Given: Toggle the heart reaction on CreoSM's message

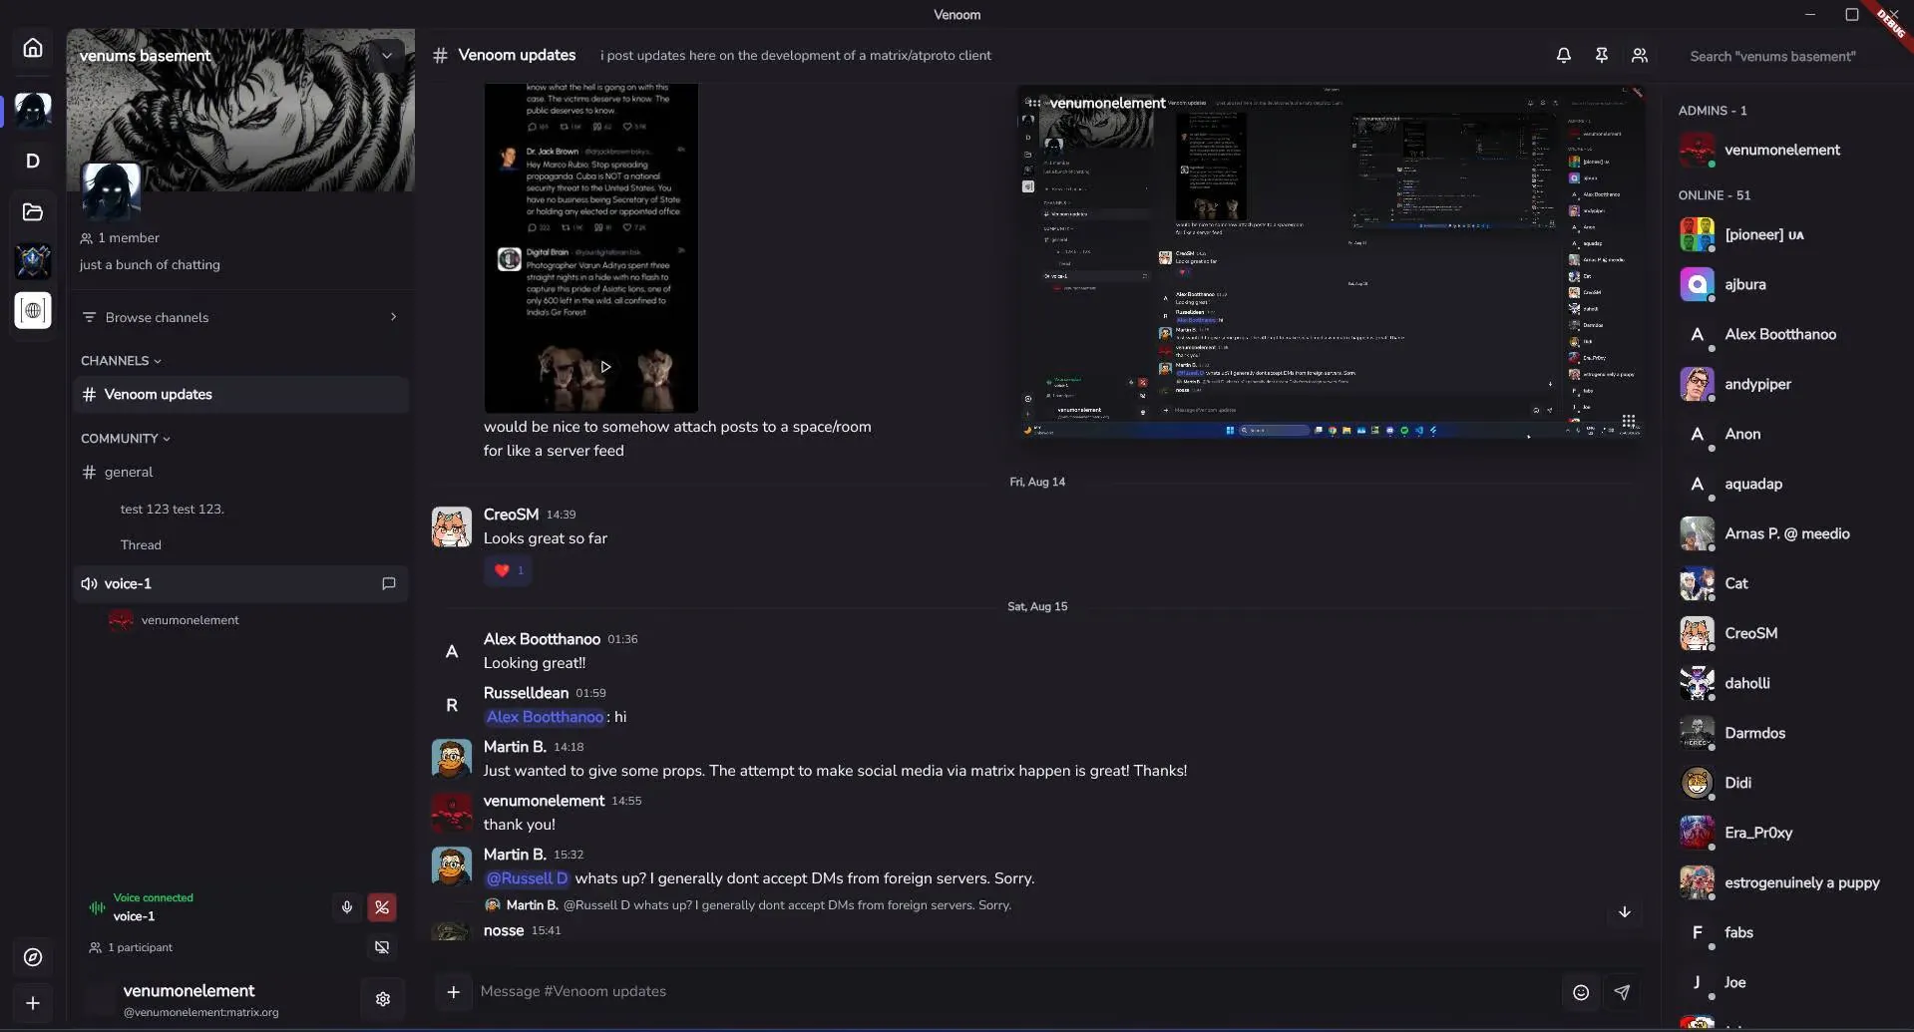Looking at the screenshot, I should pyautogui.click(x=509, y=570).
